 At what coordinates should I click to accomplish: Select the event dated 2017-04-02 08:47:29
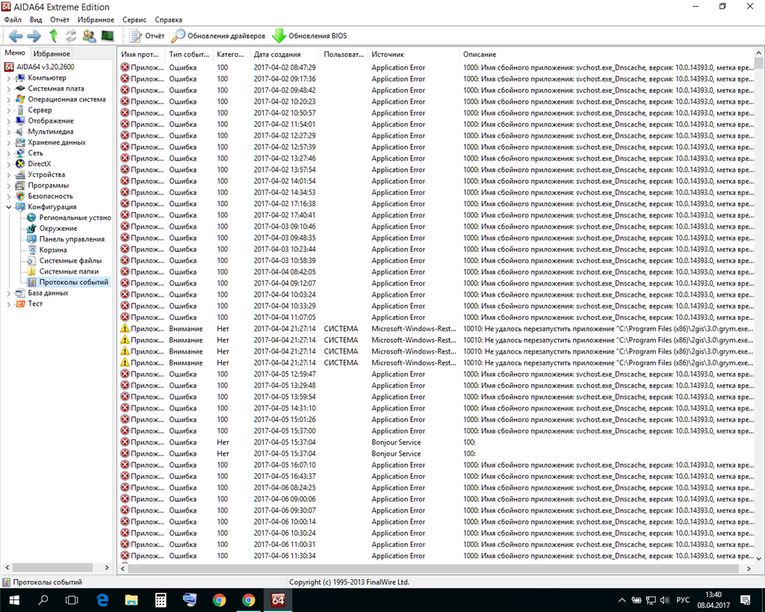point(436,67)
